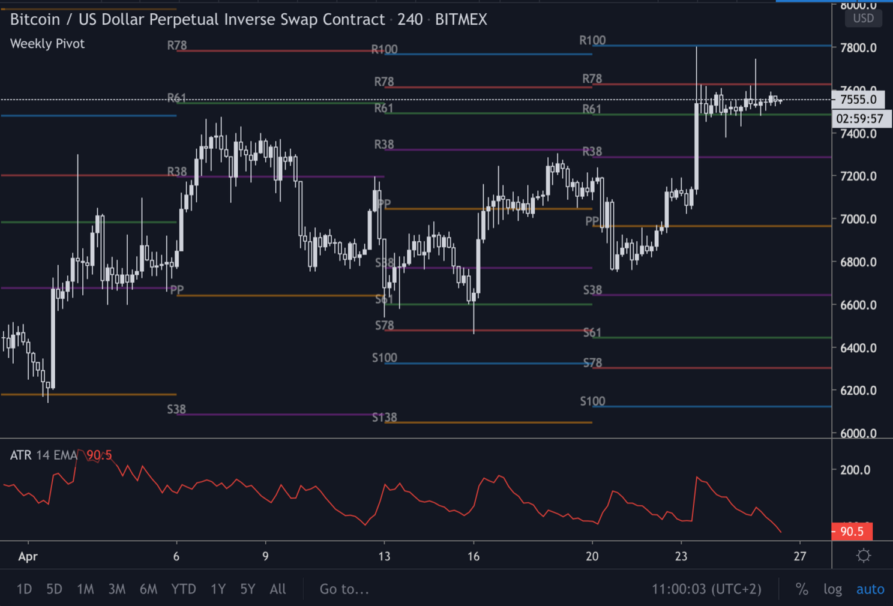This screenshot has width=893, height=606.
Task: Click the R38 label of the 13 April pivot set
Action: coord(384,144)
